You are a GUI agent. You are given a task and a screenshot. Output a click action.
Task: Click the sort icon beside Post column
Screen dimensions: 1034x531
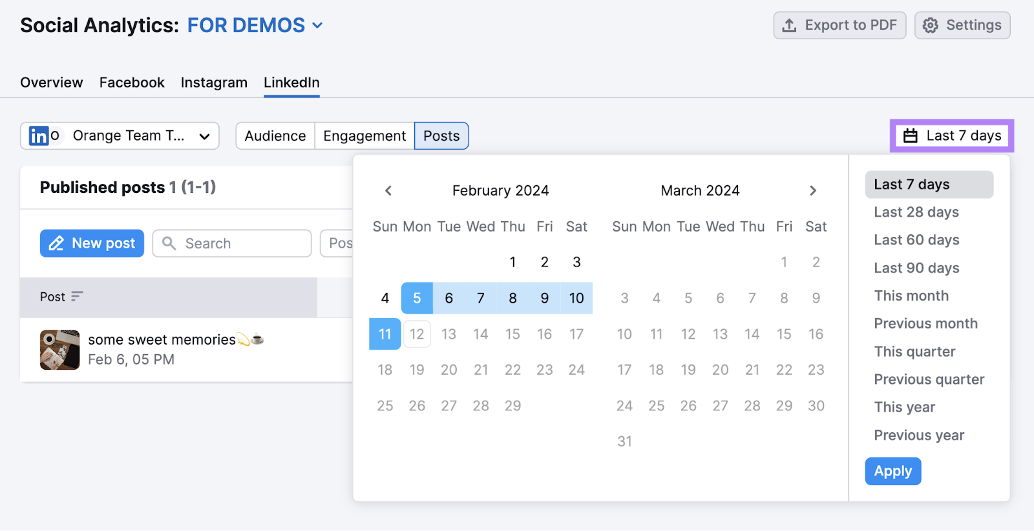[78, 296]
